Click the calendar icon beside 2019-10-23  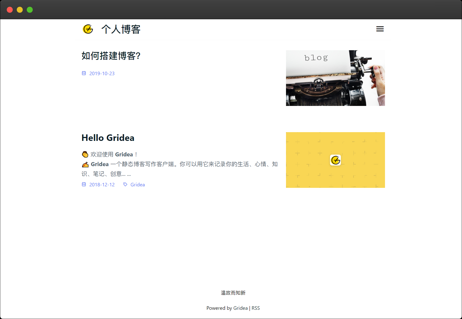tap(84, 73)
